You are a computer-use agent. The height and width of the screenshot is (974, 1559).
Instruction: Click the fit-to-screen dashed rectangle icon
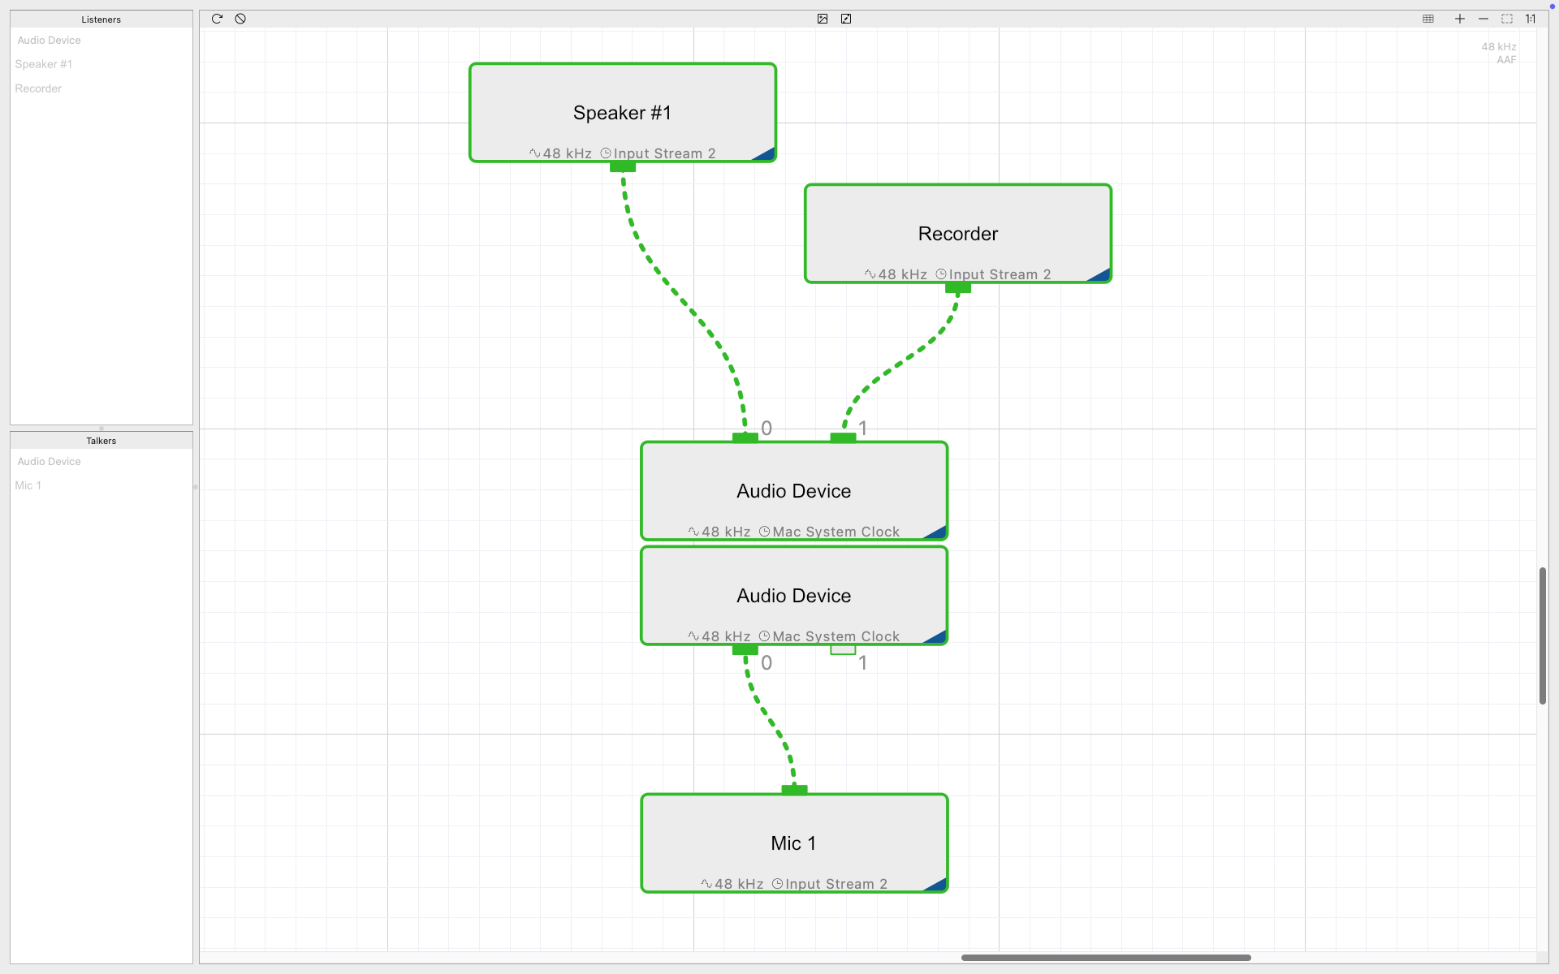pos(1507,19)
